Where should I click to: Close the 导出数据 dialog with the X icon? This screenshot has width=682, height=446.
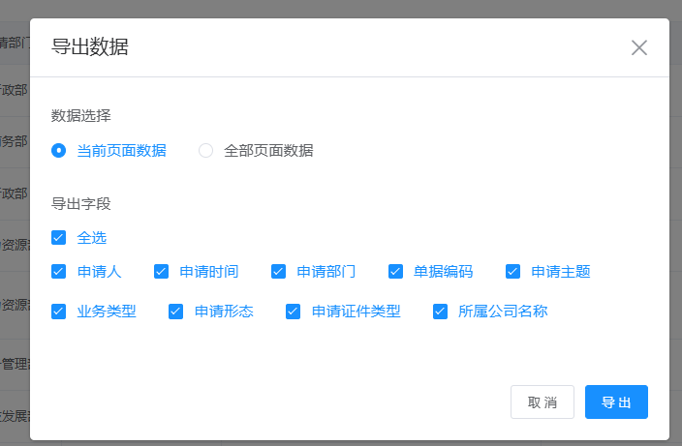click(x=638, y=47)
